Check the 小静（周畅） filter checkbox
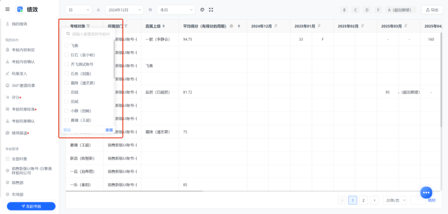The height and width of the screenshot is (214, 448). coord(67,111)
